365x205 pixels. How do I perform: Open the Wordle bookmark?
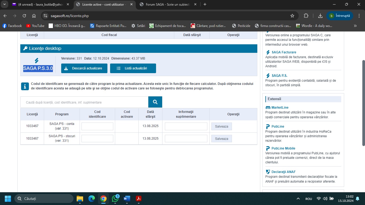[314, 26]
